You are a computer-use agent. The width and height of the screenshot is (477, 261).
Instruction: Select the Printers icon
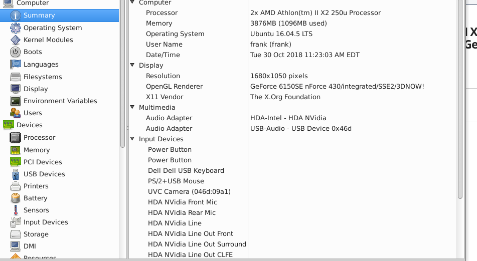[x=15, y=186]
